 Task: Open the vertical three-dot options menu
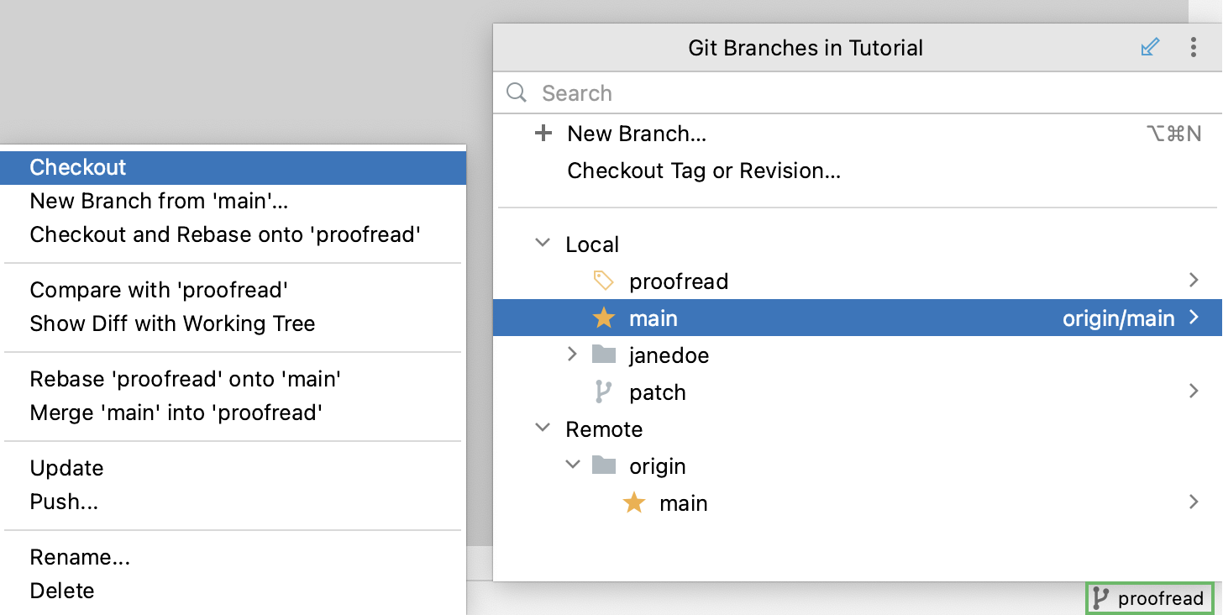[x=1193, y=47]
